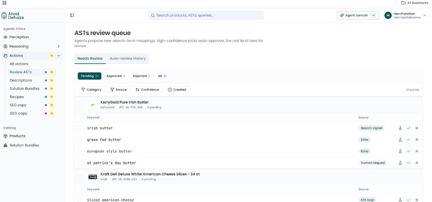Viewport: 432px width, 202px height.
Task: Approve the 'sliced american cheese' keyword
Action: pos(408,200)
